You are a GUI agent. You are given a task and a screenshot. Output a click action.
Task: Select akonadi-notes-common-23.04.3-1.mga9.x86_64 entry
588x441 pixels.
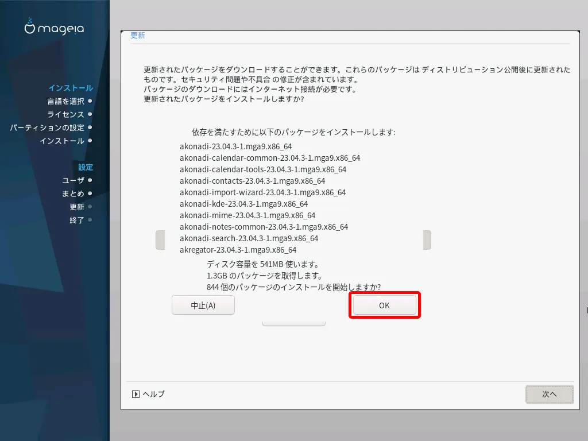[264, 227]
